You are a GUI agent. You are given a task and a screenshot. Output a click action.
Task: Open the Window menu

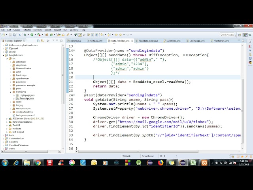click(74, 30)
